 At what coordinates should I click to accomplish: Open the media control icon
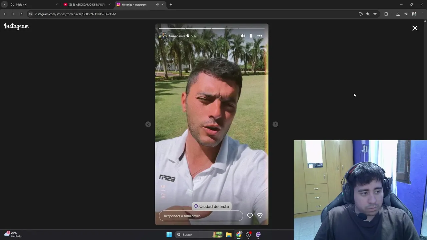406,14
